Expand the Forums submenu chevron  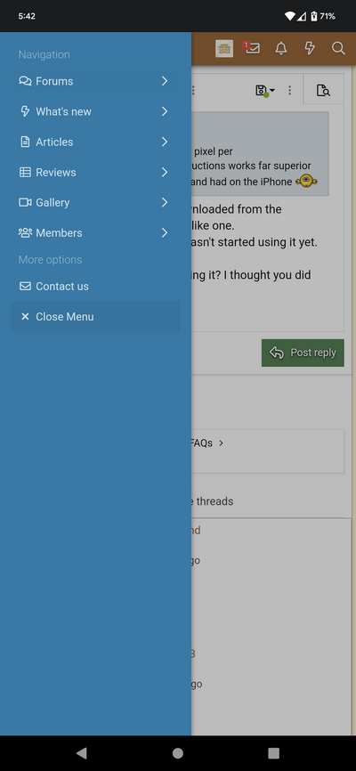pos(165,81)
